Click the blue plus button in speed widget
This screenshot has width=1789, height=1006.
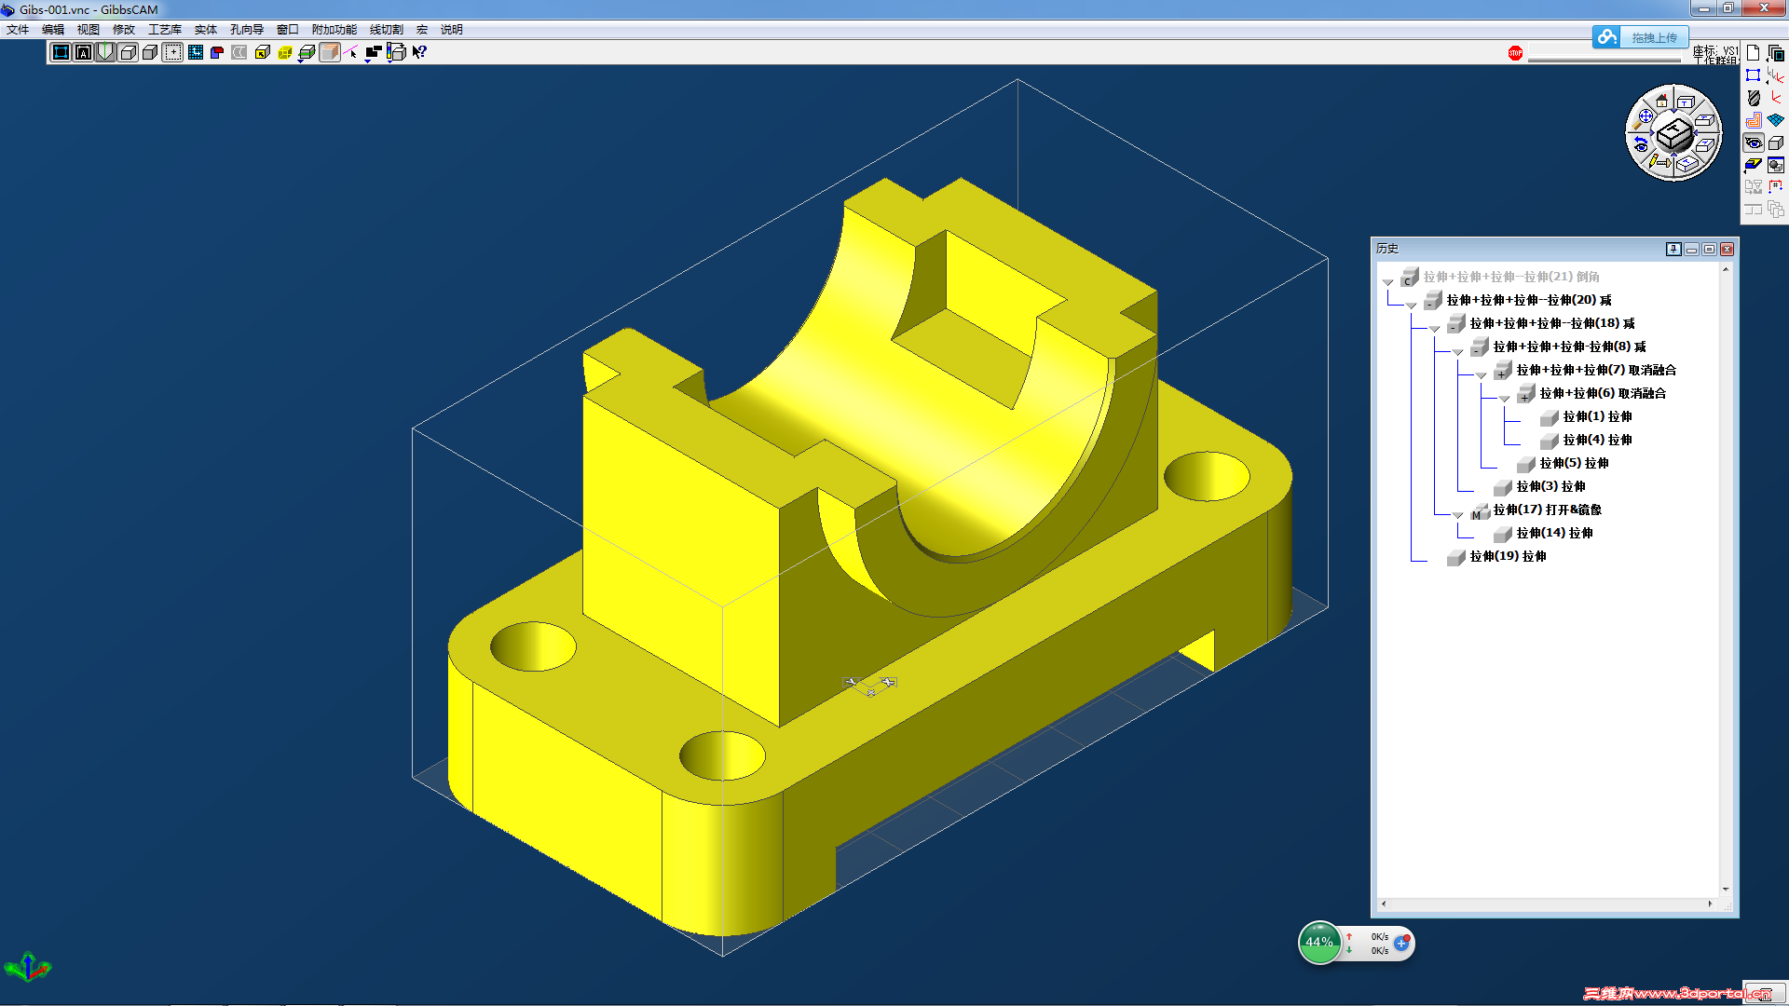point(1401,943)
